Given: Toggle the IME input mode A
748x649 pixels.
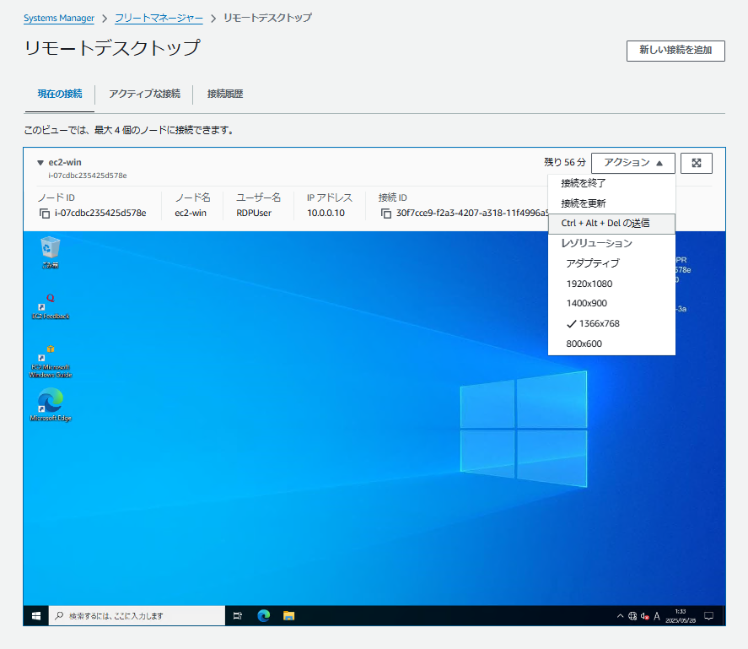Looking at the screenshot, I should 657,616.
